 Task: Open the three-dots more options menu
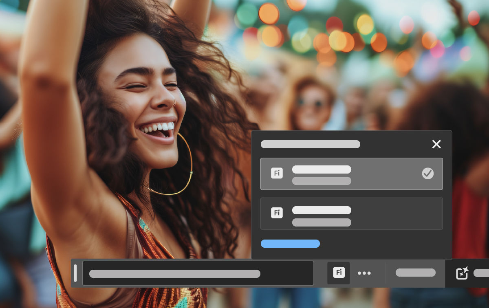pyautogui.click(x=364, y=273)
